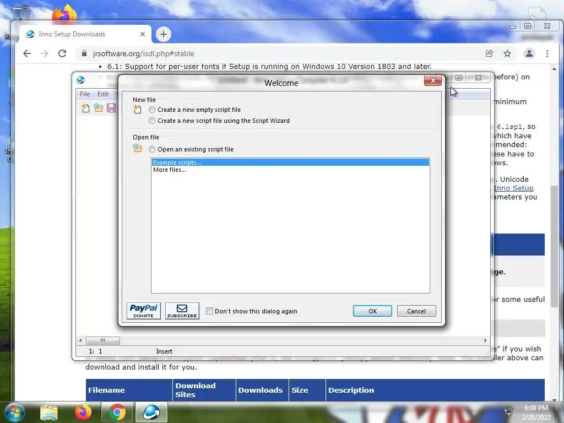The image size is (564, 423).
Task: Open the File menu in Inno Setup
Action: point(85,94)
